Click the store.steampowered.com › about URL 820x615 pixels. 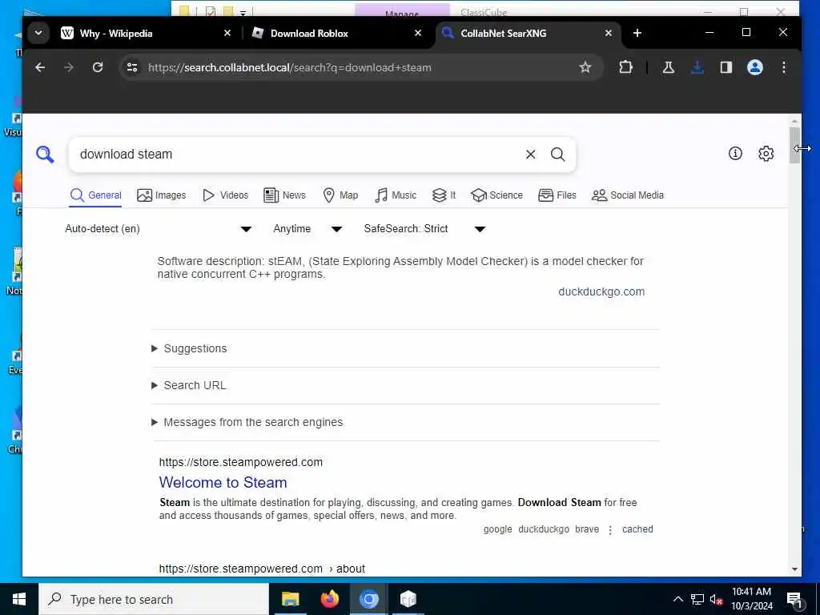pos(262,569)
